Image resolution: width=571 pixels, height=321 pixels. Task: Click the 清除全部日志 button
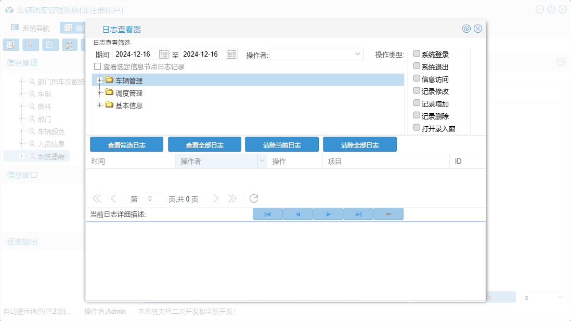click(x=359, y=145)
